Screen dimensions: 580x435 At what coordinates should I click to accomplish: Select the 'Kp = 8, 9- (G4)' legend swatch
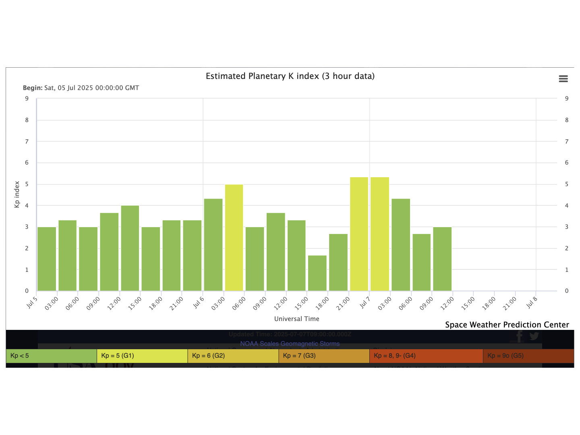(x=426, y=356)
